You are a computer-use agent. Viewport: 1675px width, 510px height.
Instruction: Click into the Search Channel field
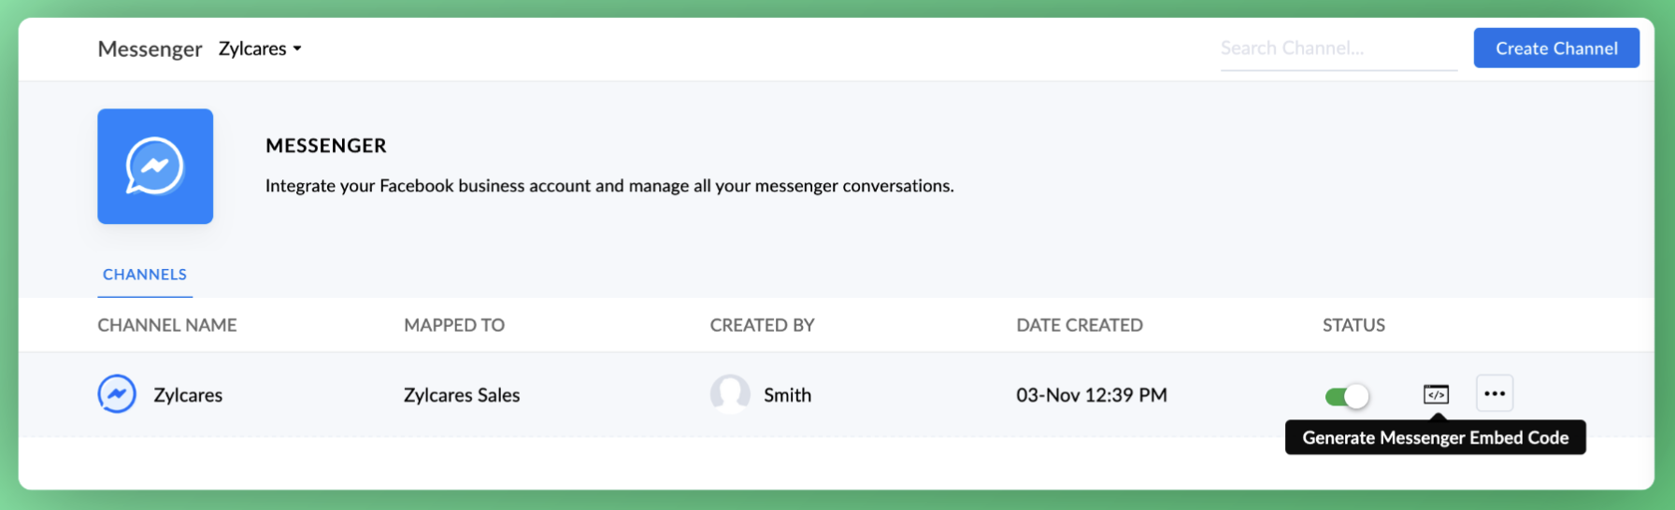(x=1338, y=49)
